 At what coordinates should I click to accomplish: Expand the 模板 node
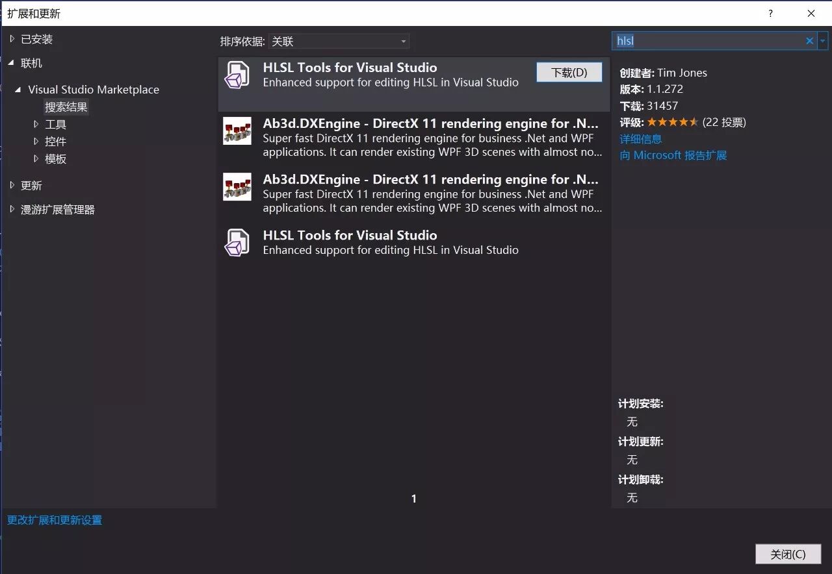36,158
